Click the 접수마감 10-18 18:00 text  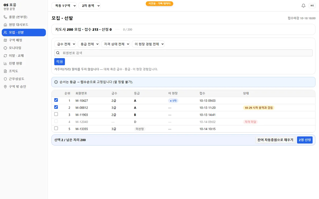(x=301, y=18)
